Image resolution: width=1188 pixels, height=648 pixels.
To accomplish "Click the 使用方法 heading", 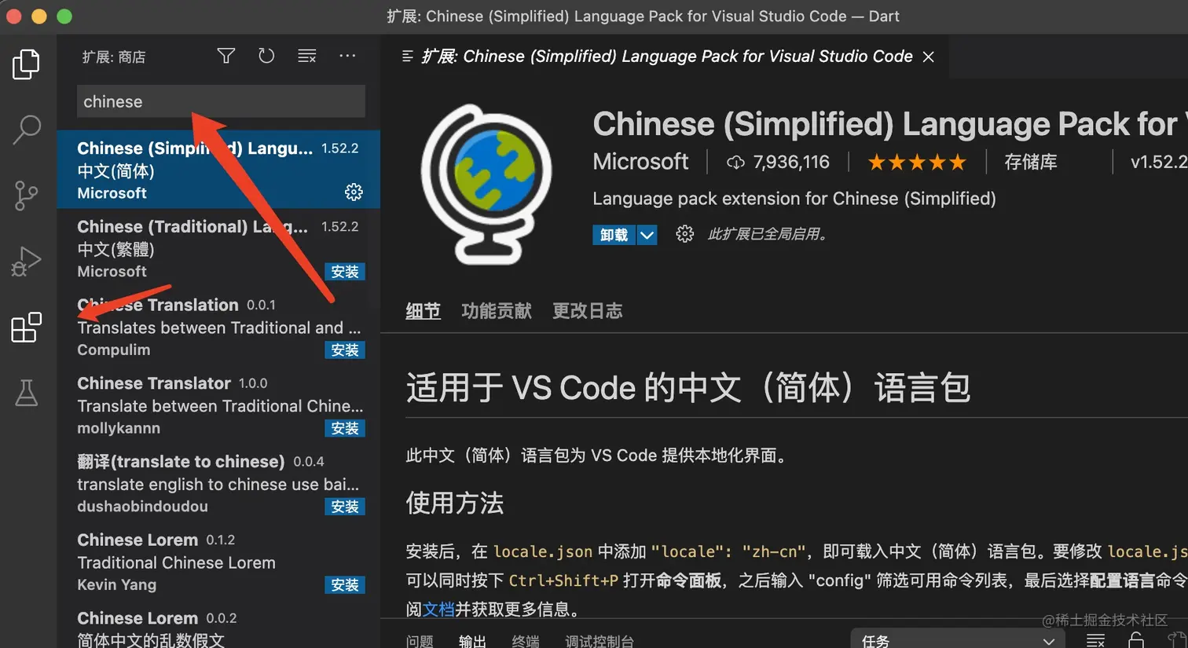I will [x=455, y=503].
